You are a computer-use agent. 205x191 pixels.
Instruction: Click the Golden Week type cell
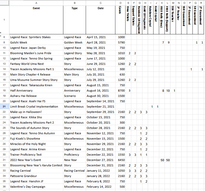75,42
